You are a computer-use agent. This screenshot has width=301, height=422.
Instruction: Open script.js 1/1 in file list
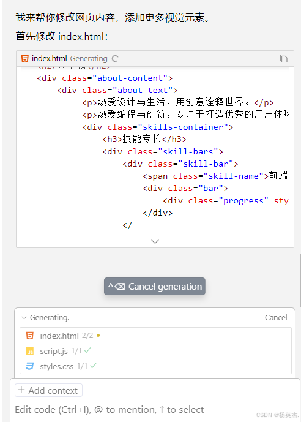155,351
